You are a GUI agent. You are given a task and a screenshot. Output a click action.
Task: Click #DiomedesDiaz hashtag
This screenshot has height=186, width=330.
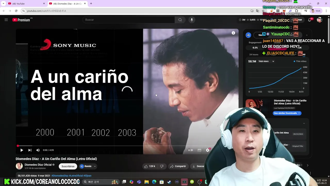coord(60,176)
